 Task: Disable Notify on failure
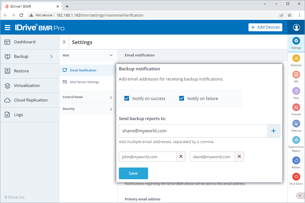182,98
